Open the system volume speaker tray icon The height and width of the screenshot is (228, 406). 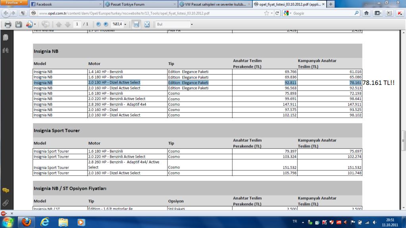374,222
